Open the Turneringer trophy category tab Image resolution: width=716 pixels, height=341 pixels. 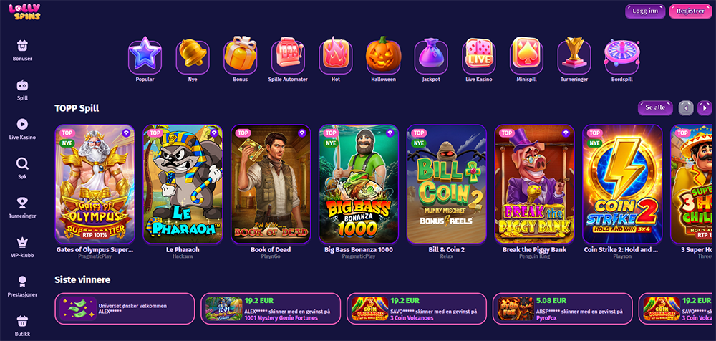coord(574,60)
